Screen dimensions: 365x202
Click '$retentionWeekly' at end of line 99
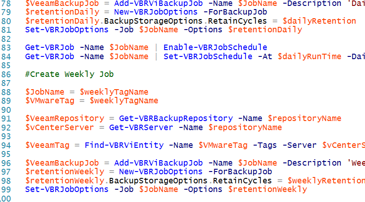click(267, 189)
